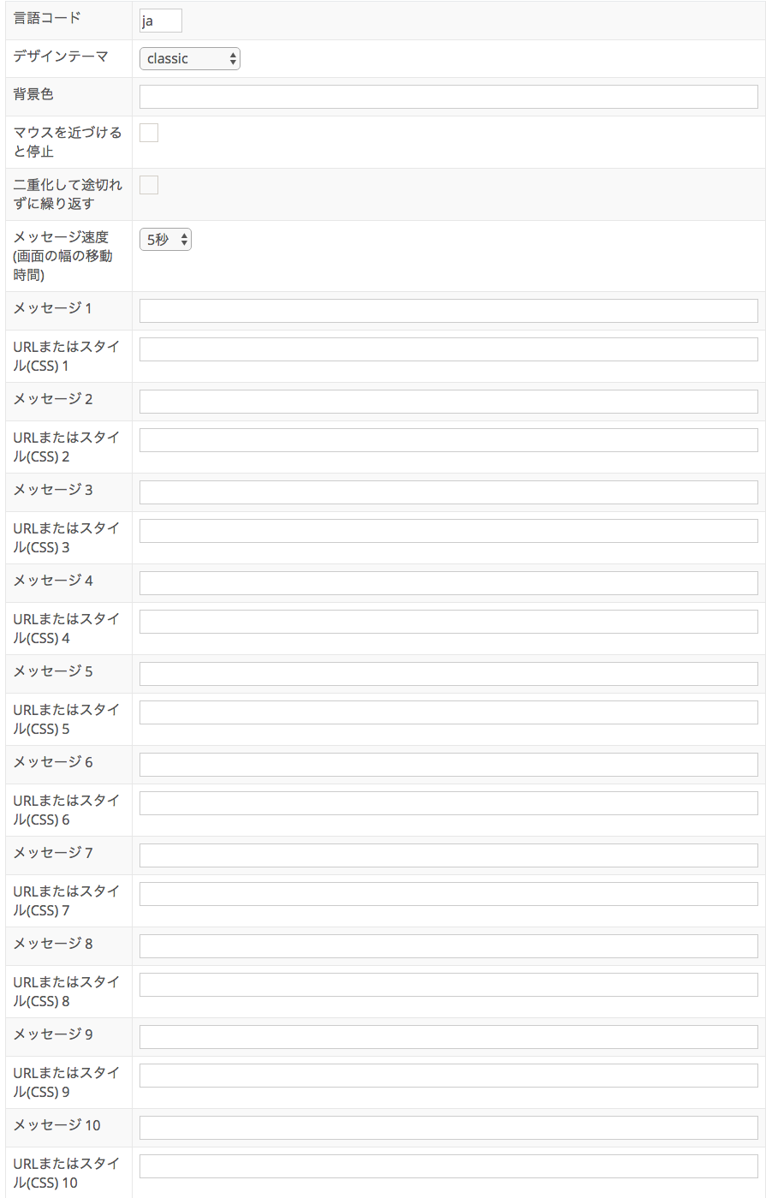This screenshot has width=766, height=1198.
Task: Click the 言語コード text field
Action: (x=161, y=21)
